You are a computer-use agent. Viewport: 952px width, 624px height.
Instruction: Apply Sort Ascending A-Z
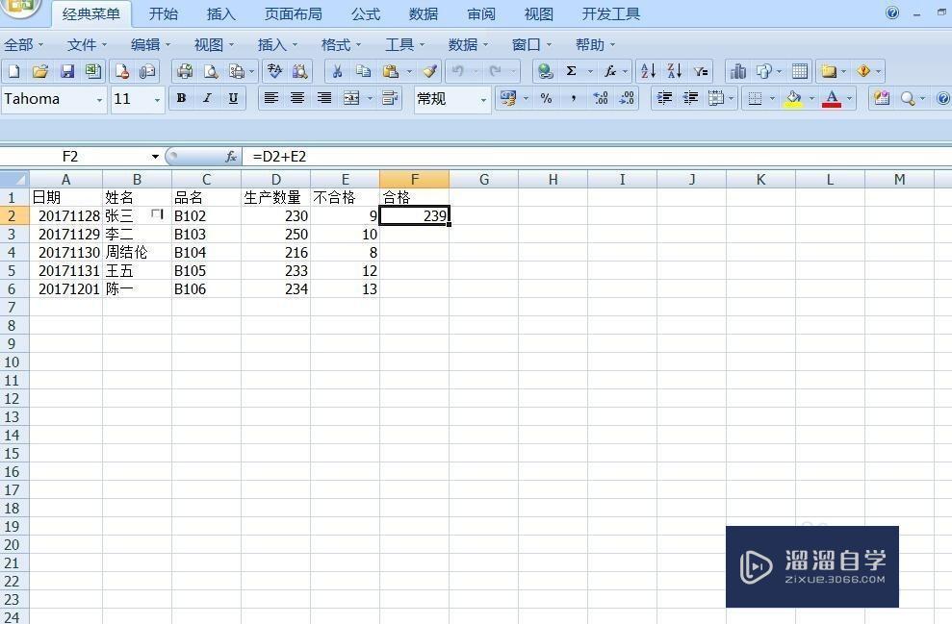tap(647, 71)
